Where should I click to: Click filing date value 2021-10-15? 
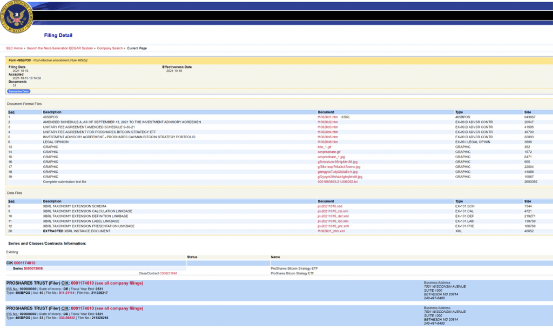[x=21, y=71]
